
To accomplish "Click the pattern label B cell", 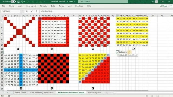I will pos(52,49).
